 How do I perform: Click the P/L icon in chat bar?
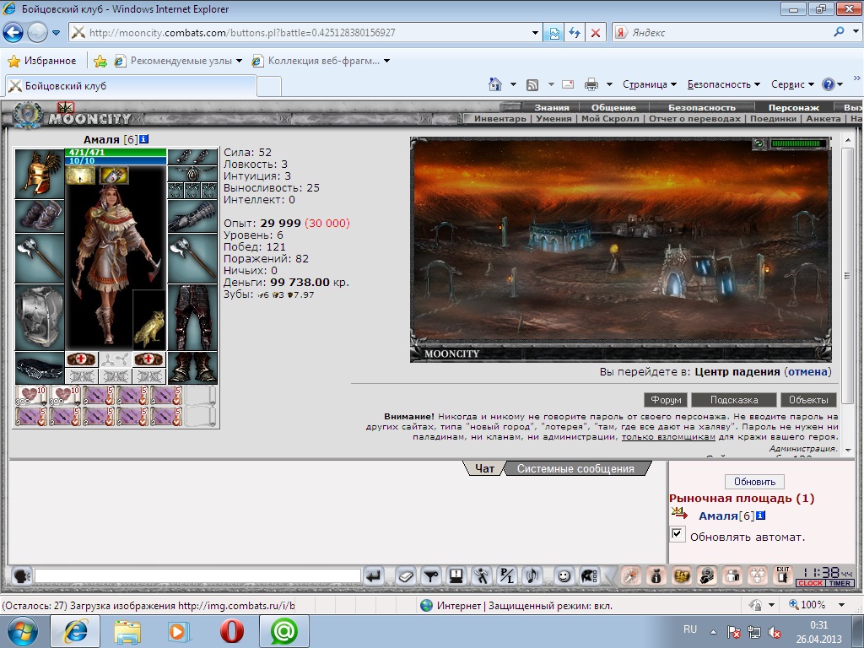[x=506, y=576]
